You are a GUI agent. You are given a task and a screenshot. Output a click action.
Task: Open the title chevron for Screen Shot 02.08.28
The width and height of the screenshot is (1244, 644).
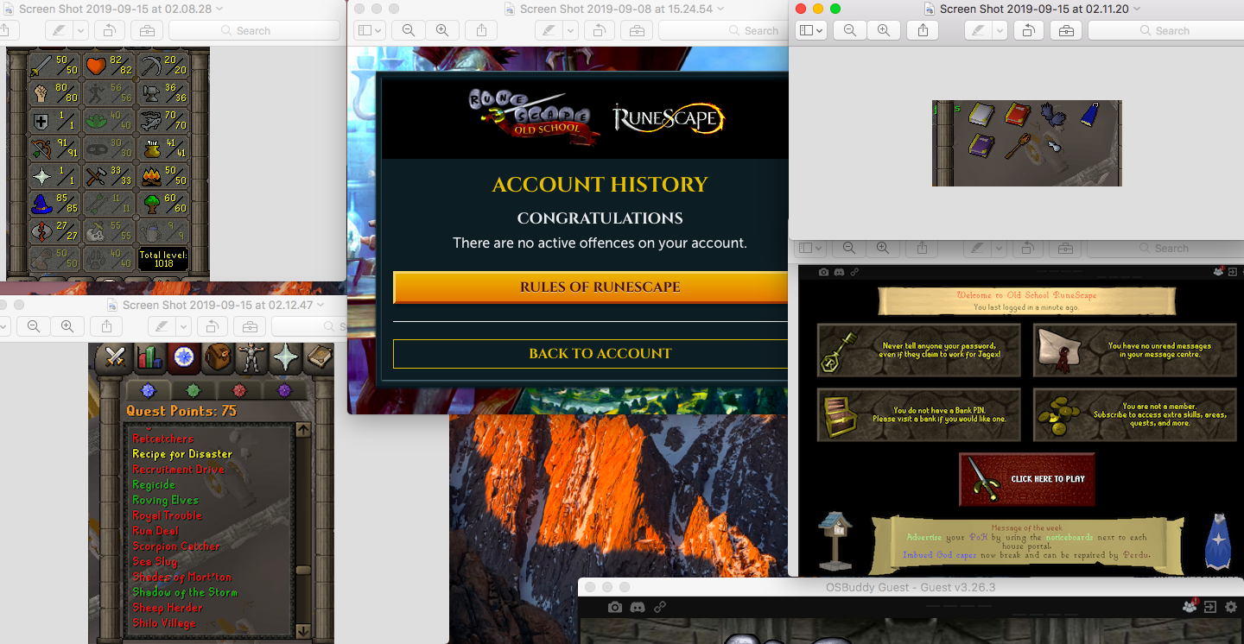219,9
